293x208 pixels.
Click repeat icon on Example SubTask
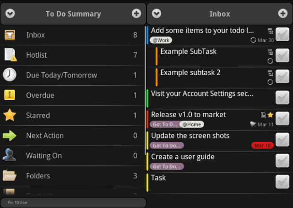pyautogui.click(x=270, y=61)
